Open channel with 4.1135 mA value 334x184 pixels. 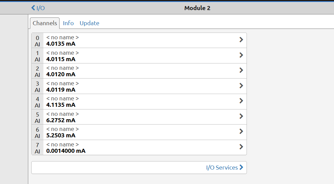point(61,105)
